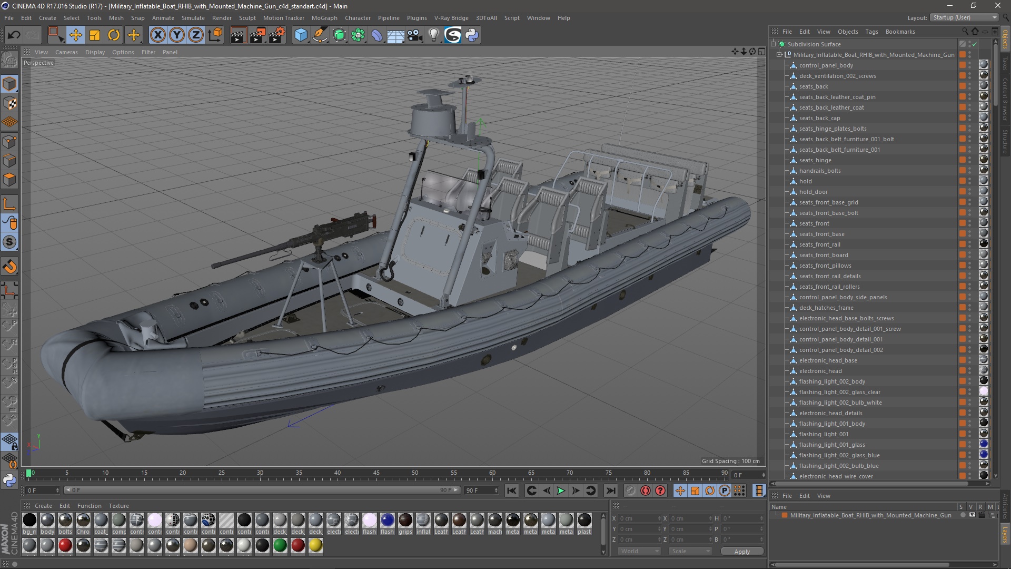Select the Rotate tool

tap(114, 35)
